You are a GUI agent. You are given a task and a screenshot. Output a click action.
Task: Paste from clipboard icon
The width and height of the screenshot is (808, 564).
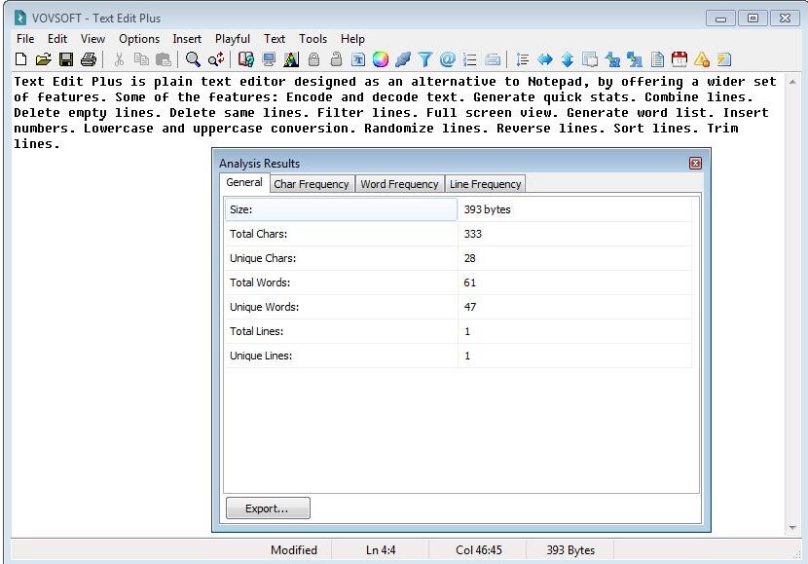click(164, 59)
